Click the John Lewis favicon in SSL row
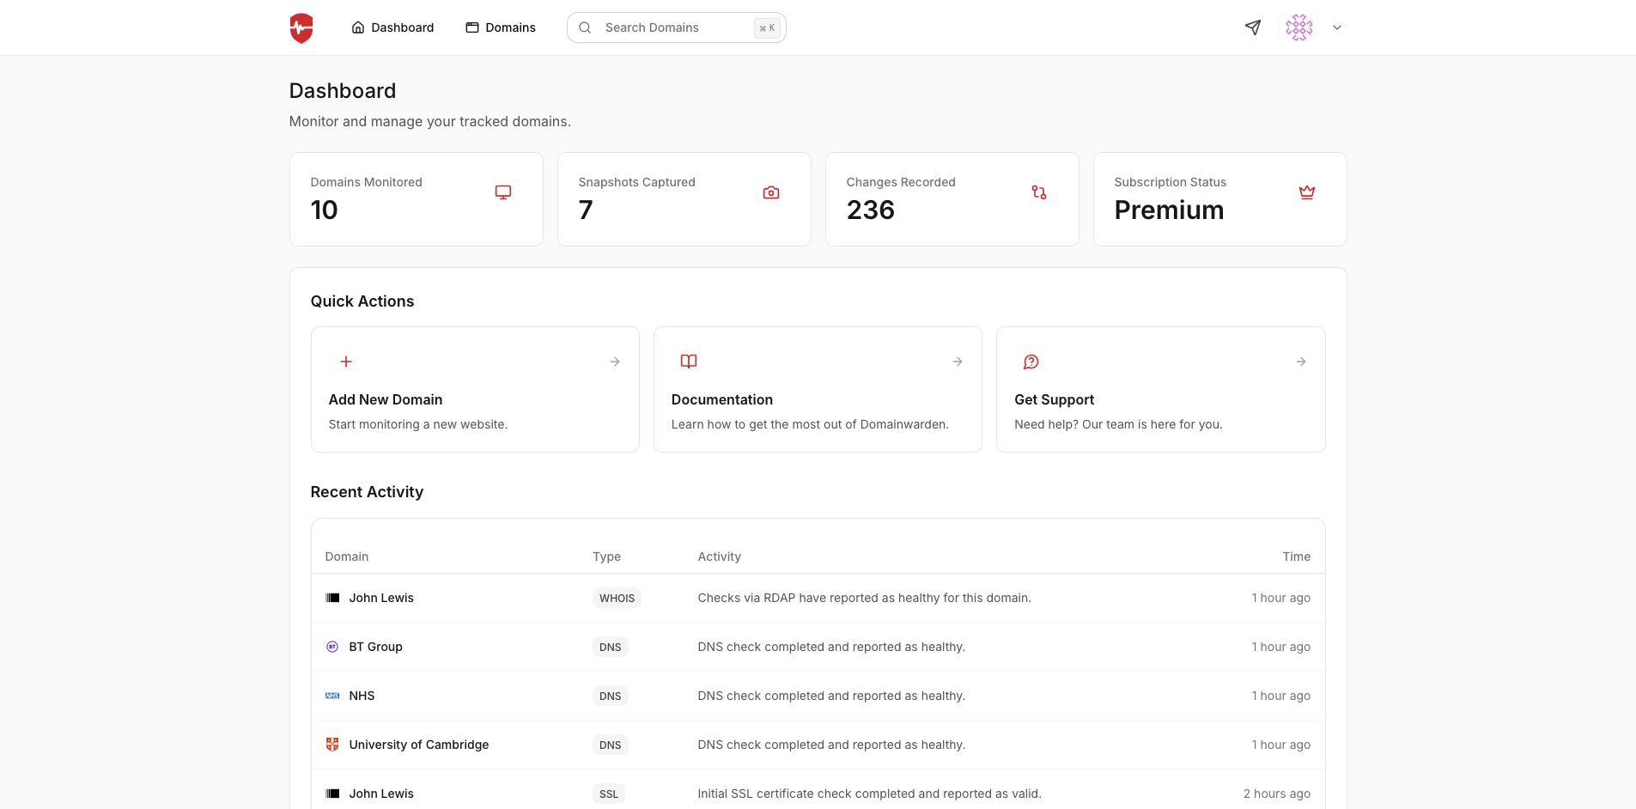Image resolution: width=1636 pixels, height=809 pixels. 332,794
